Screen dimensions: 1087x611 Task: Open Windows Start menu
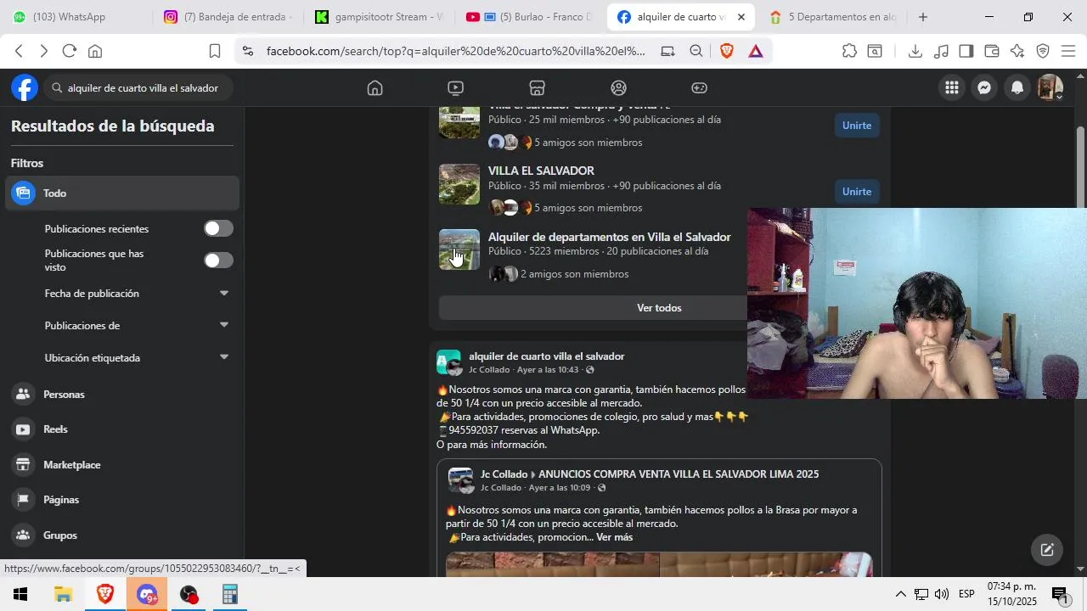click(20, 594)
